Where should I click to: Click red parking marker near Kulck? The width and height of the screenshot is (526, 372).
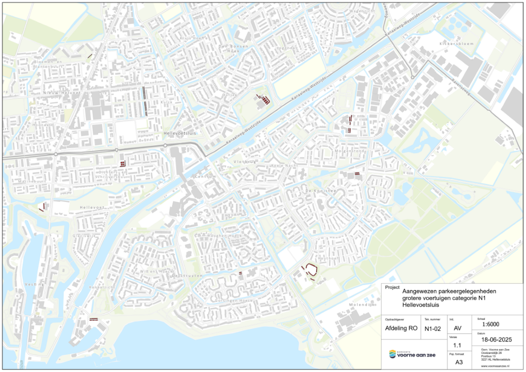[x=145, y=100]
